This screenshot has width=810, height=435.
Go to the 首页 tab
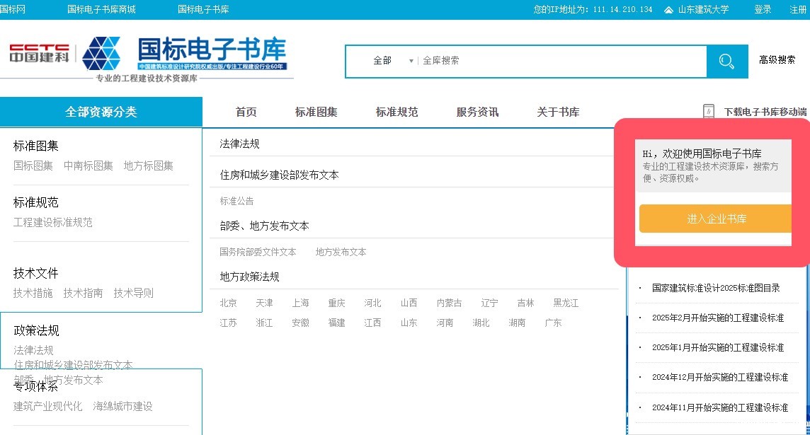tap(246, 112)
